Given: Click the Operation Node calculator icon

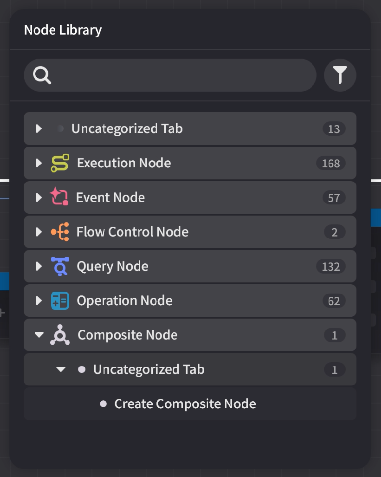Looking at the screenshot, I should [60, 301].
